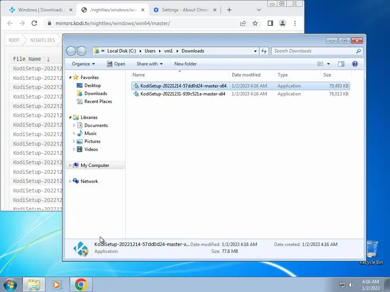Select the Documents library
This screenshot has height=292, width=390.
pyautogui.click(x=96, y=125)
